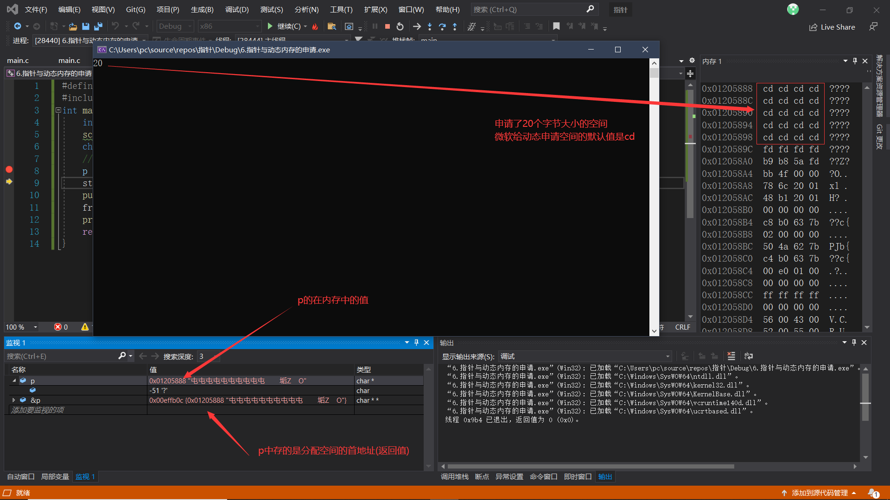The height and width of the screenshot is (500, 890).
Task: Click the memory window pin icon
Action: 855,61
